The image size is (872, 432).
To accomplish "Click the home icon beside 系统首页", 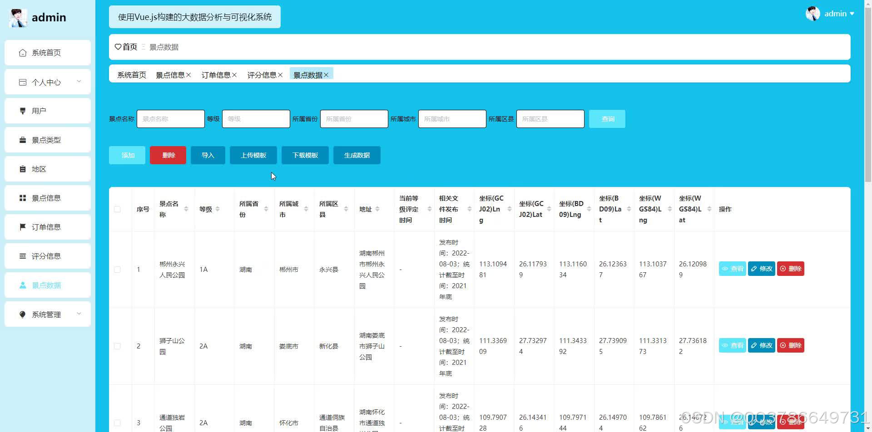I will [23, 53].
